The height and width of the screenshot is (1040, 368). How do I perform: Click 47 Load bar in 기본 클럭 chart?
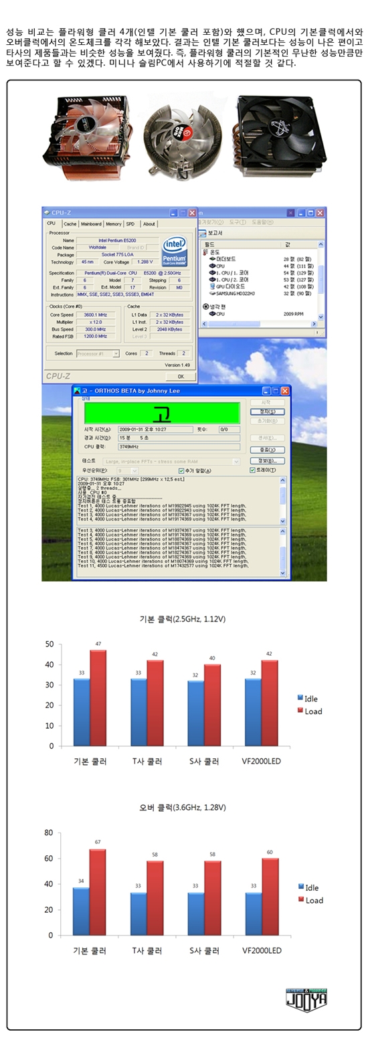pos(98,697)
